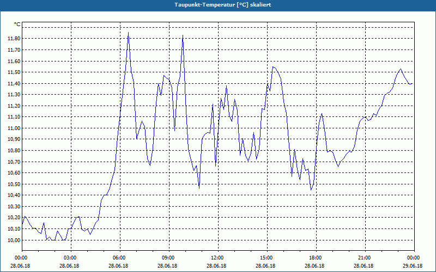This screenshot has width=436, height=272.
Task: Click the 12:00 time label
Action: click(217, 258)
